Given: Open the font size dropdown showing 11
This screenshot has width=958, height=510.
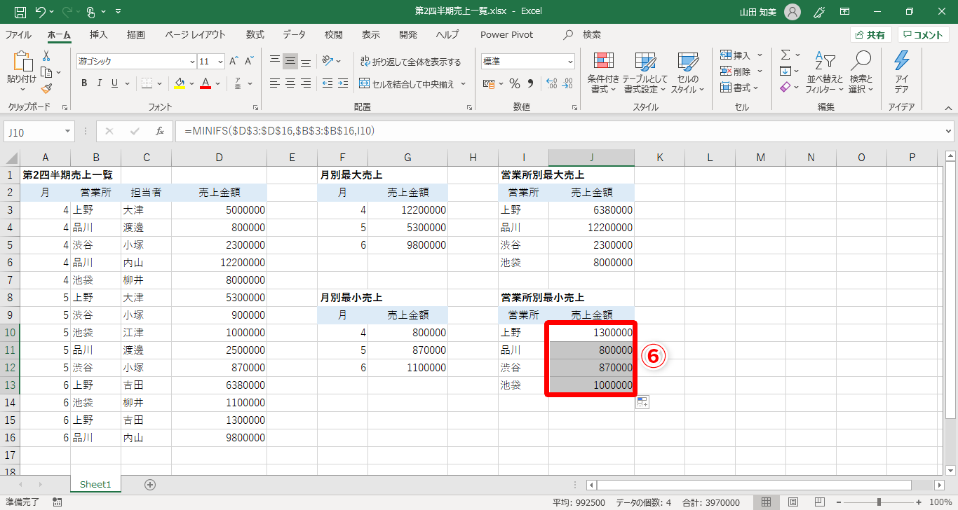Looking at the screenshot, I should point(220,62).
